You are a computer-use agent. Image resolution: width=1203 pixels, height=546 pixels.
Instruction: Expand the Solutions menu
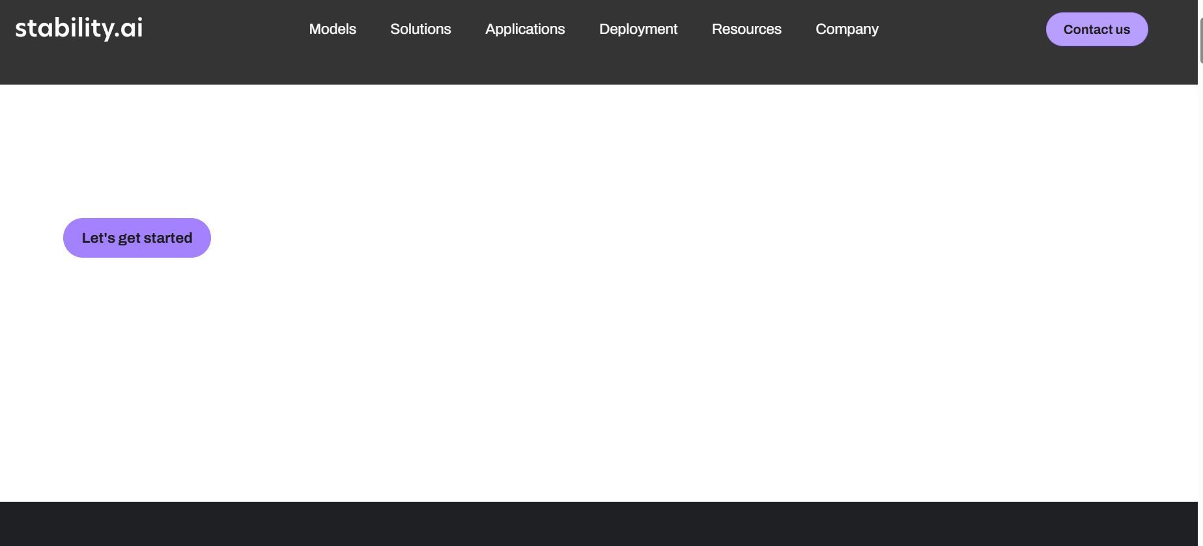click(x=420, y=29)
